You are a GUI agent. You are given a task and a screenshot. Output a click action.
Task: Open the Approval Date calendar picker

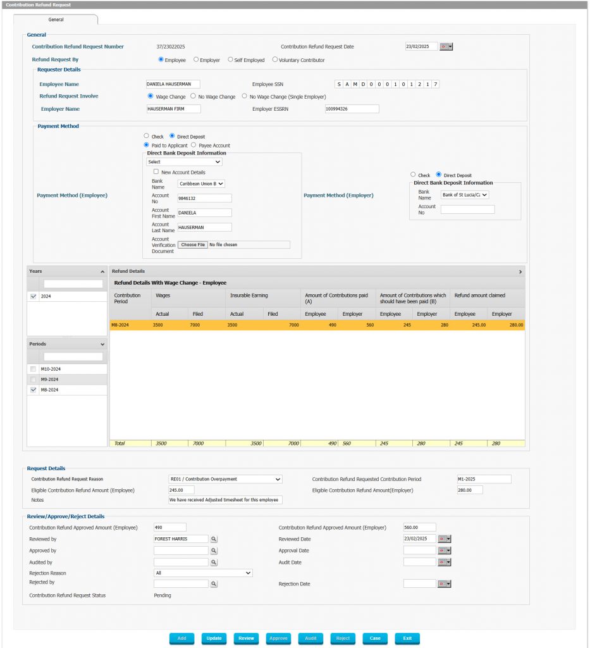pyautogui.click(x=445, y=551)
